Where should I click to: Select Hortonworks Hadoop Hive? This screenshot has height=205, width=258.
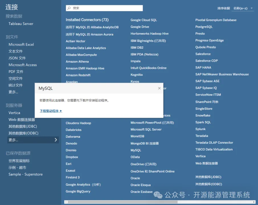tap(150, 34)
